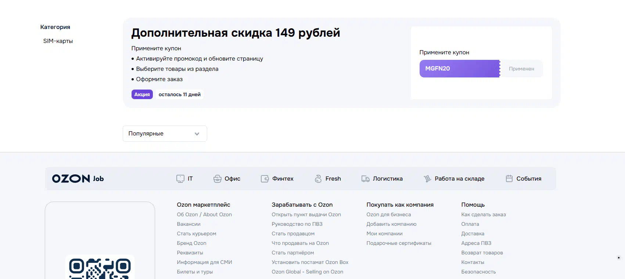625x279 pixels.
Task: Open the Fresh jobs section
Action: click(x=328, y=179)
